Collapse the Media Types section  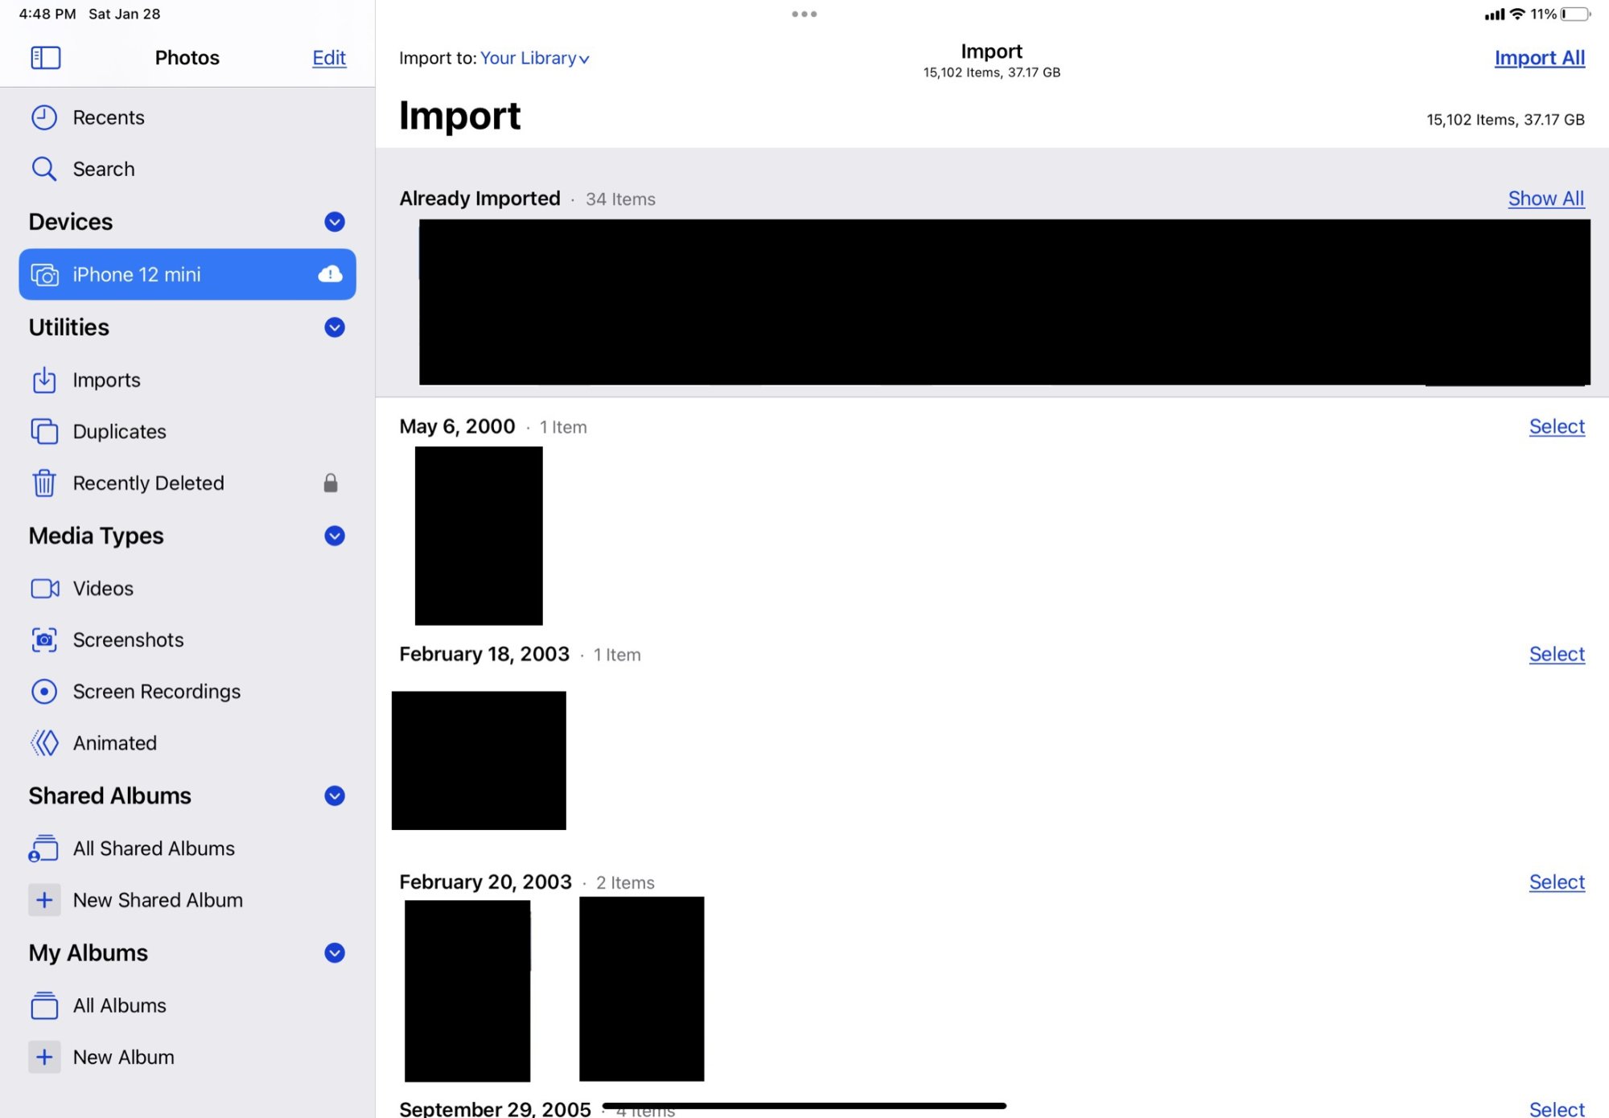tap(335, 536)
